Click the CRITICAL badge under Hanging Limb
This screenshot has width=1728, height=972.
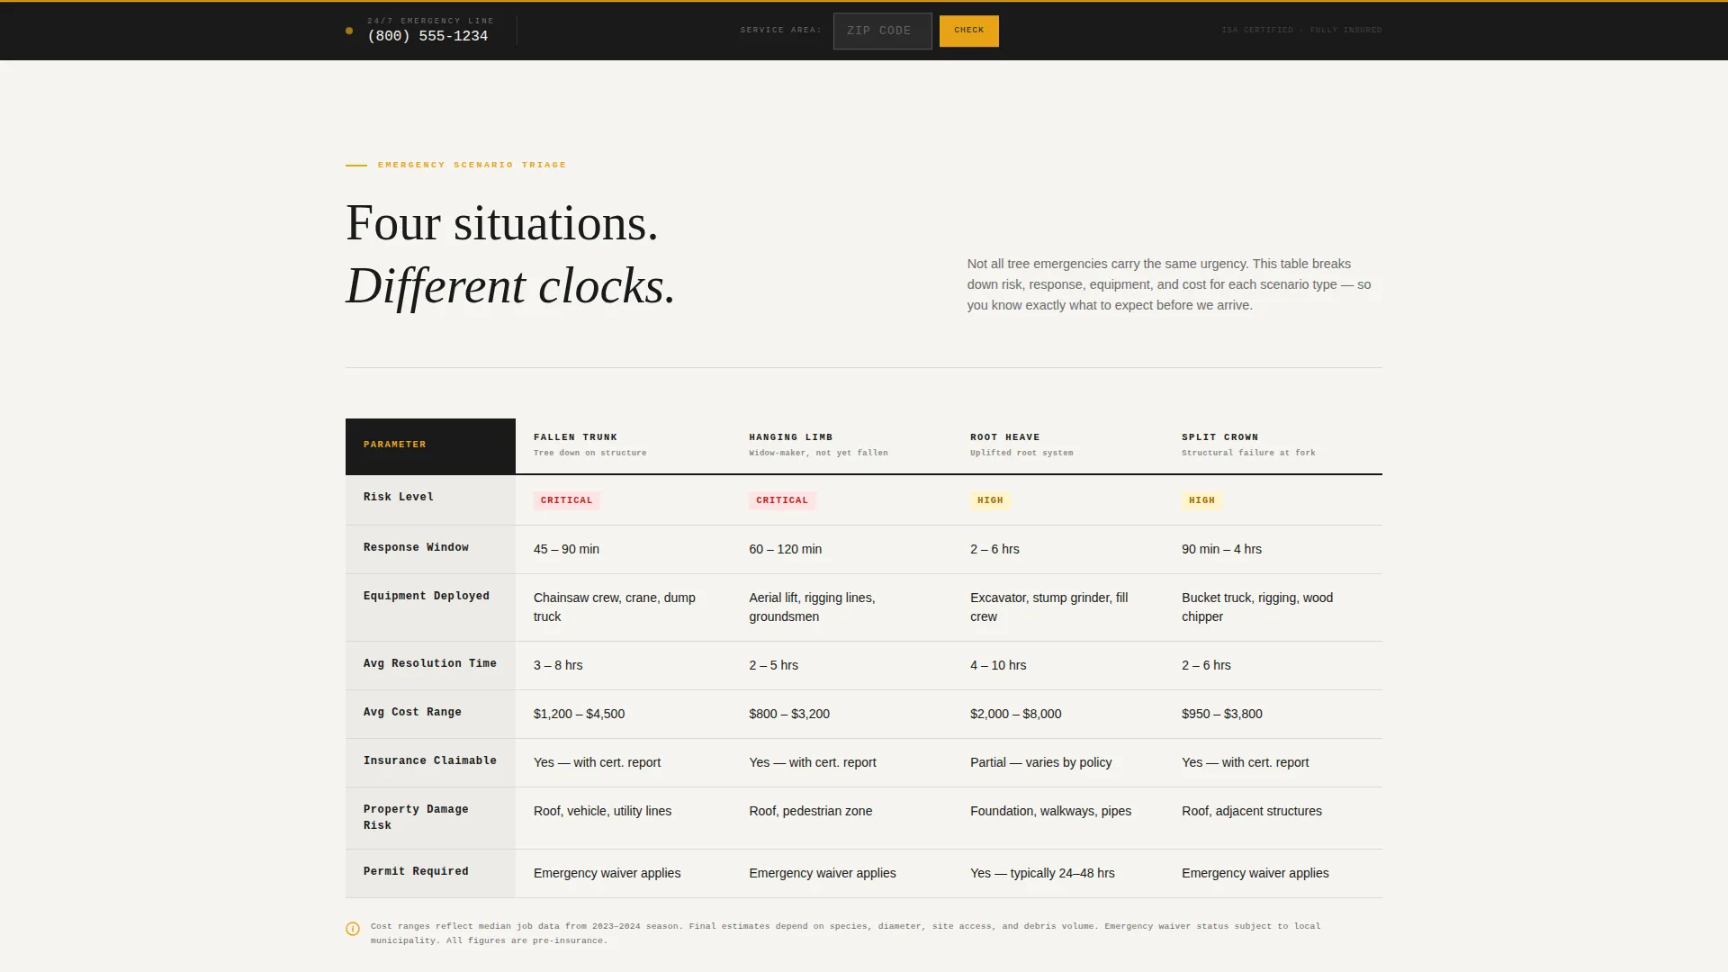click(782, 500)
